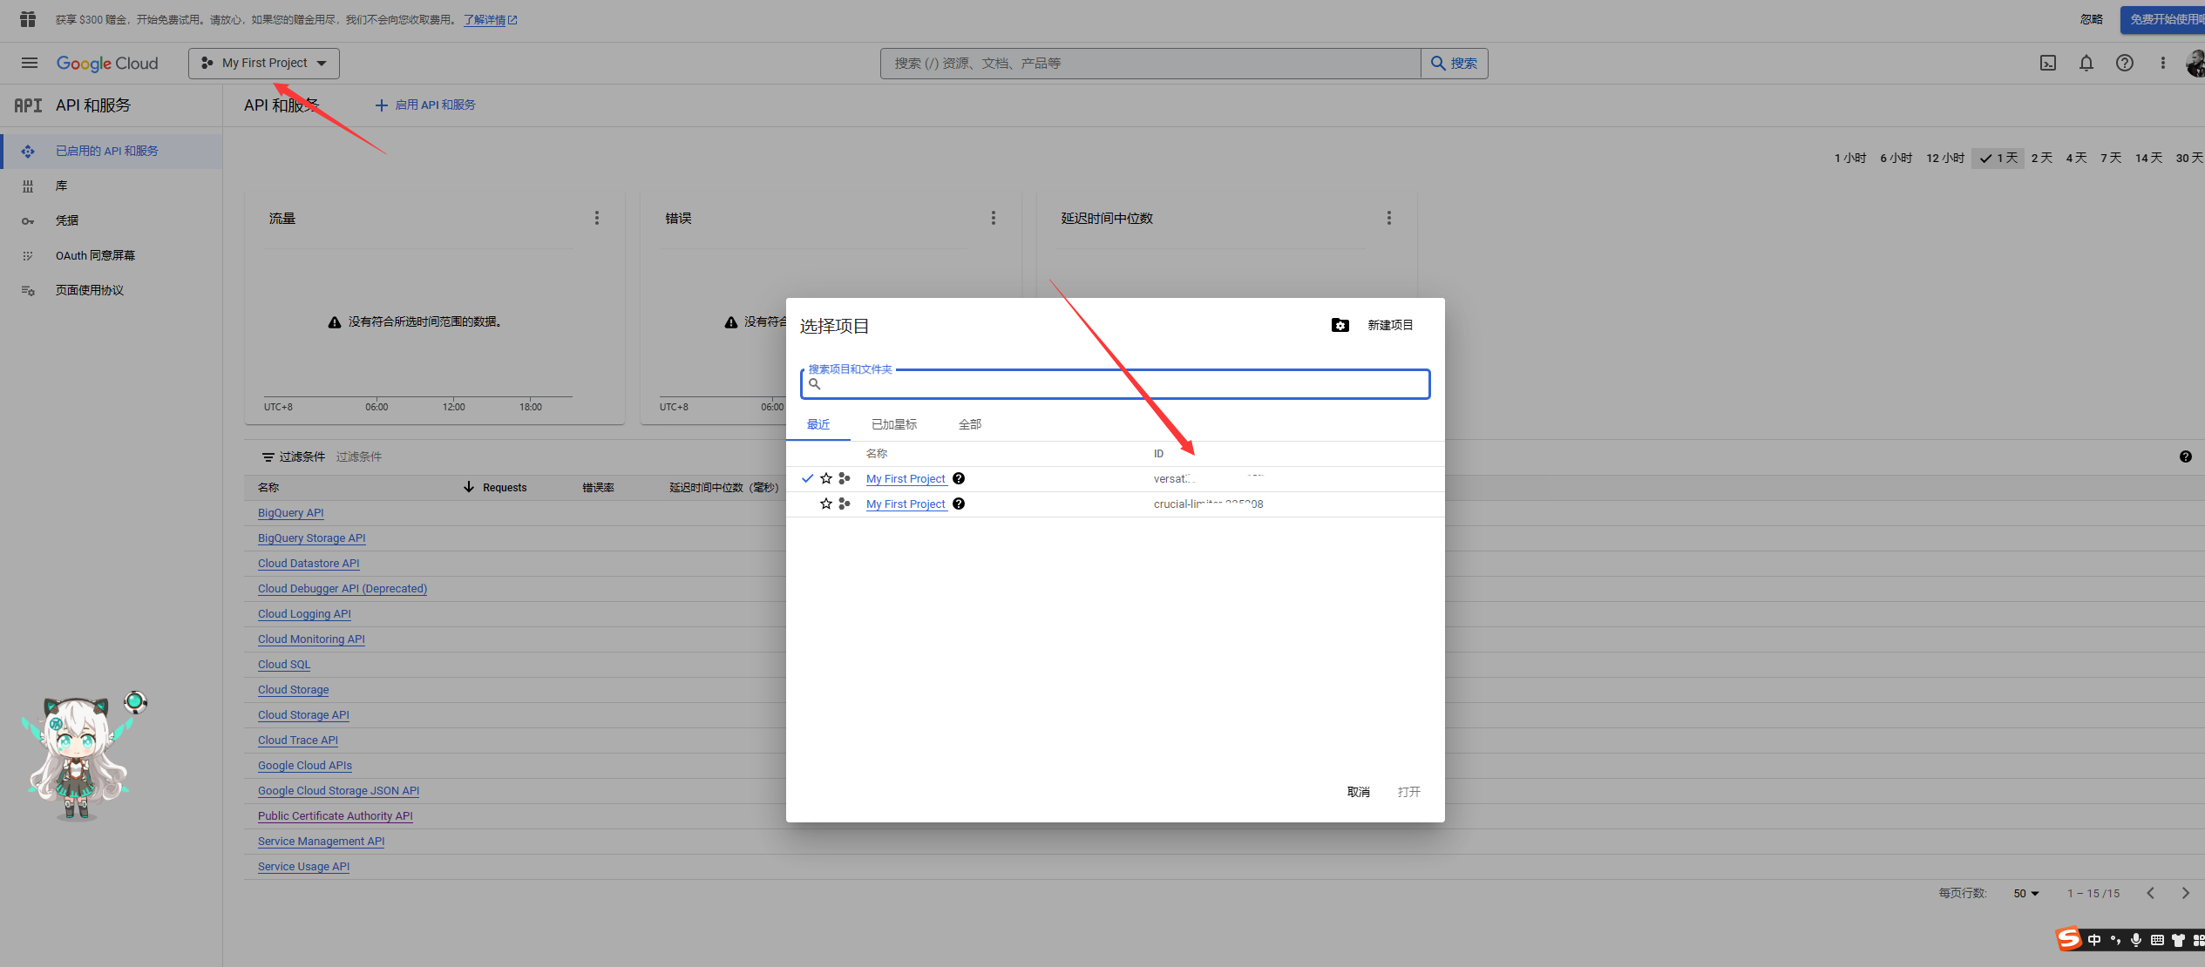Select the 12 小时 time range
The width and height of the screenshot is (2205, 967).
[x=1945, y=158]
